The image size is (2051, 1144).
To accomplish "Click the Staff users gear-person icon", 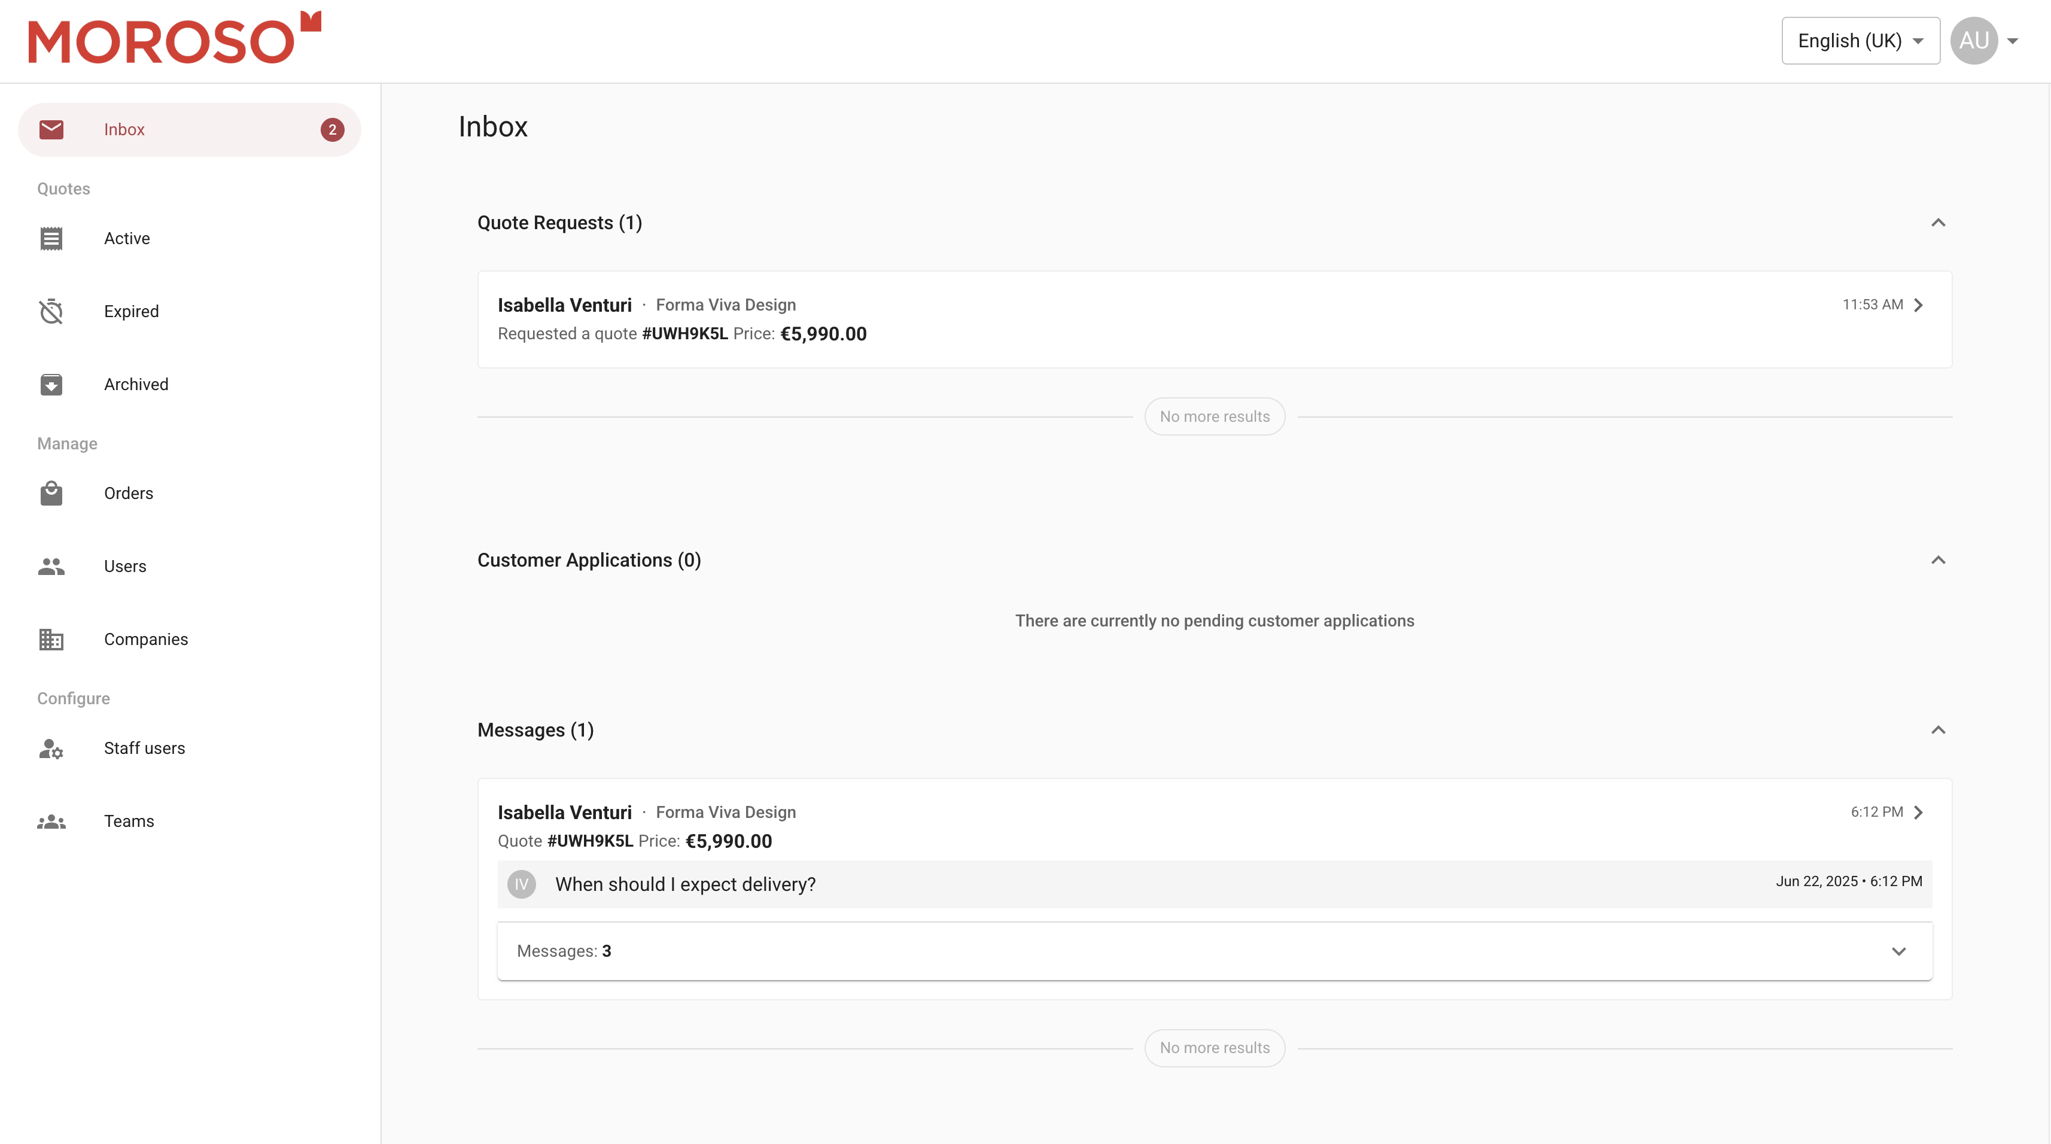I will point(51,749).
